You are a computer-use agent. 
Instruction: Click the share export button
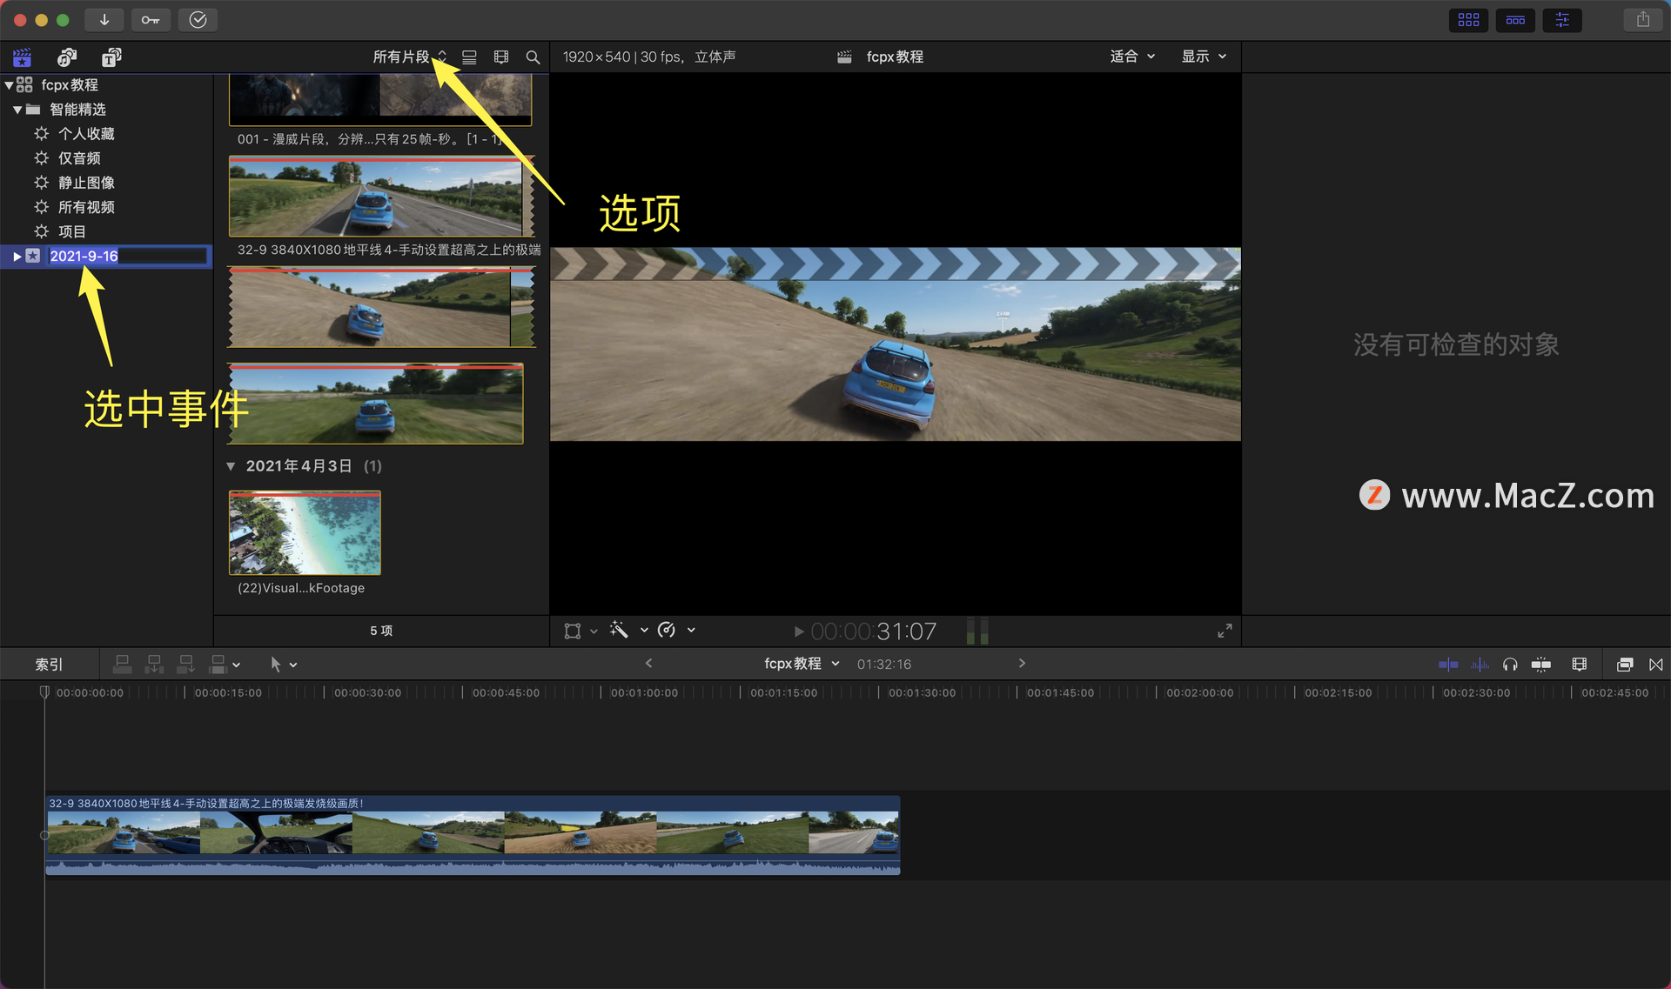(1643, 20)
